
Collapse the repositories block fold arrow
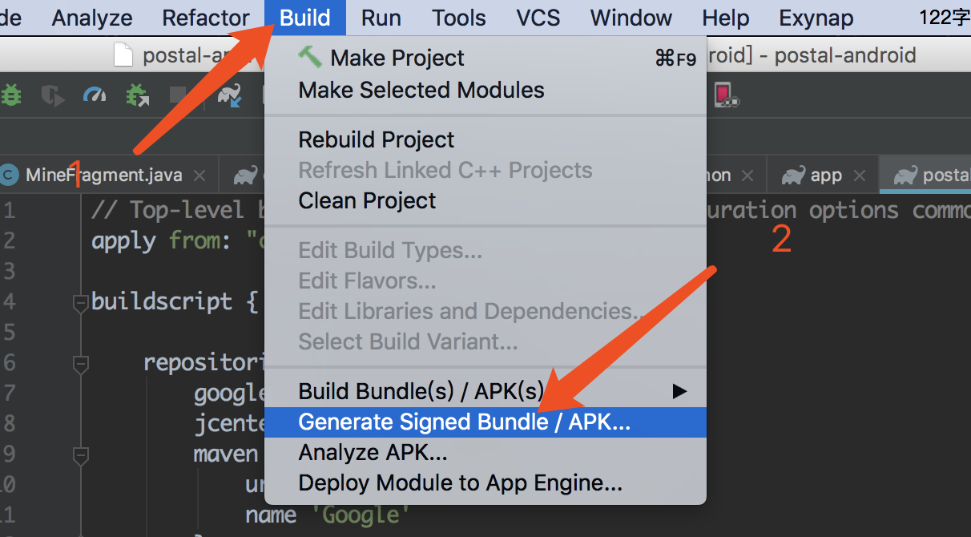(79, 364)
